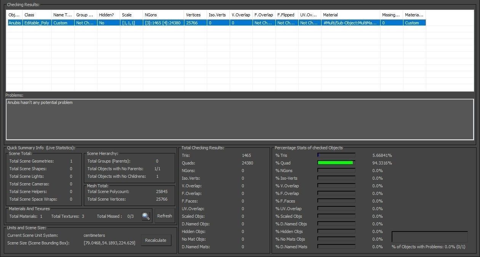Viewport: 480px width, 257px height.
Task: Click the Hidden? column header
Action: (109, 15)
